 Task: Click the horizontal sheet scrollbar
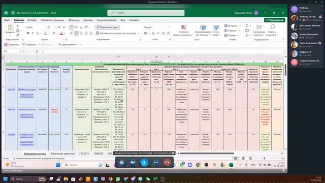pyautogui.click(x=207, y=154)
